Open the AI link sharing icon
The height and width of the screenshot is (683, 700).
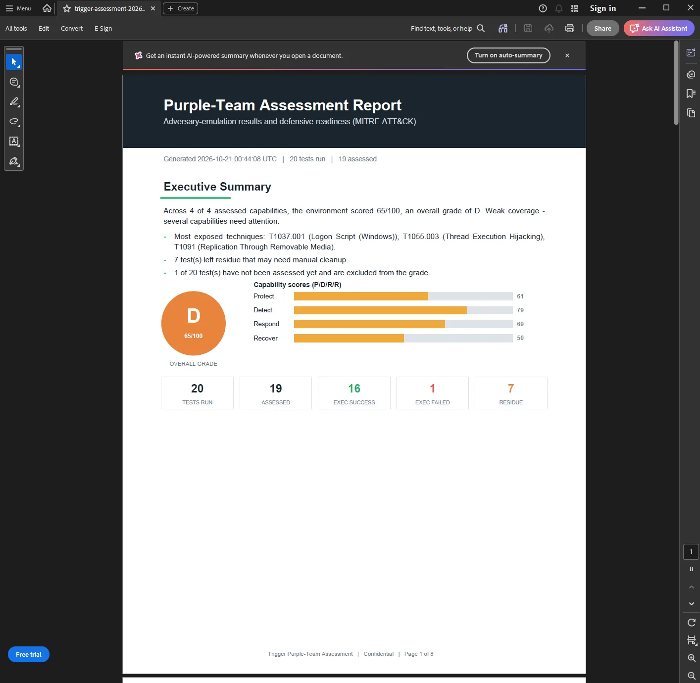pos(503,28)
